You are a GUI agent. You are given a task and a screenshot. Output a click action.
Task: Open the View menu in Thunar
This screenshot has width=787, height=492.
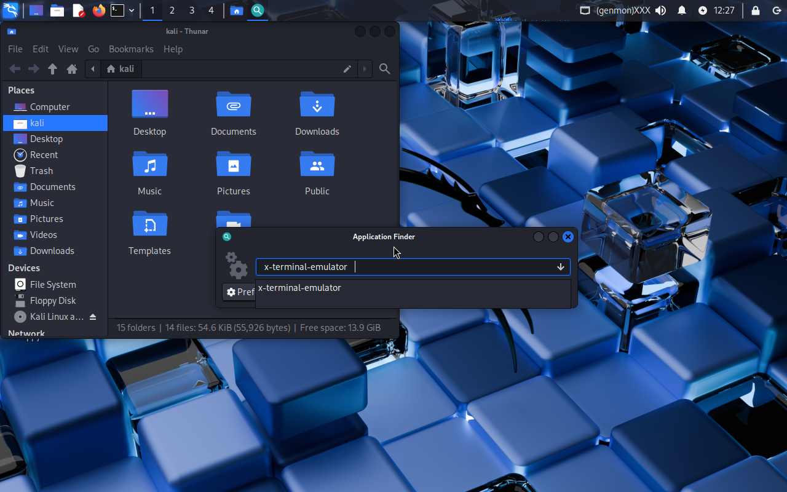click(68, 49)
